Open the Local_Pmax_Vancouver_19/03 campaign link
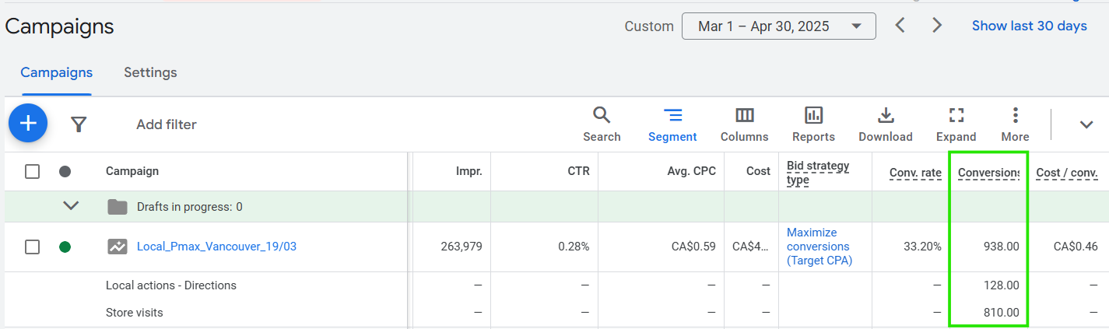The height and width of the screenshot is (329, 1109). [216, 247]
